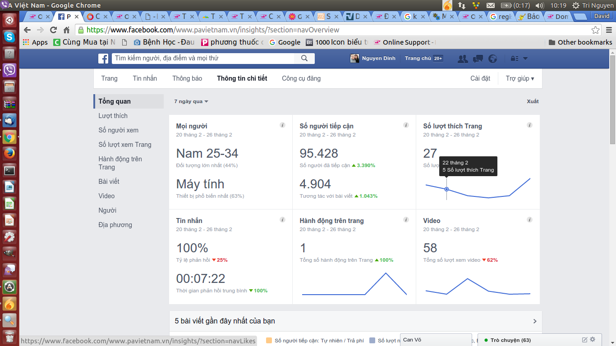The width and height of the screenshot is (616, 346).
Task: Select Tổng quan in the sidebar
Action: [129, 101]
